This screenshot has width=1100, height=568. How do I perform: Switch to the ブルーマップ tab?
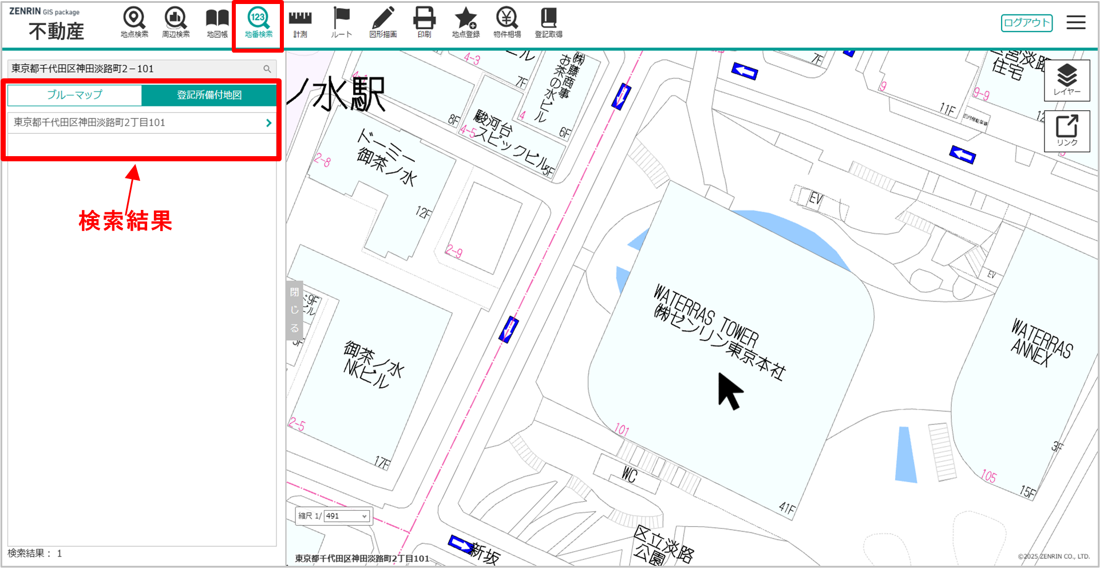[x=74, y=95]
